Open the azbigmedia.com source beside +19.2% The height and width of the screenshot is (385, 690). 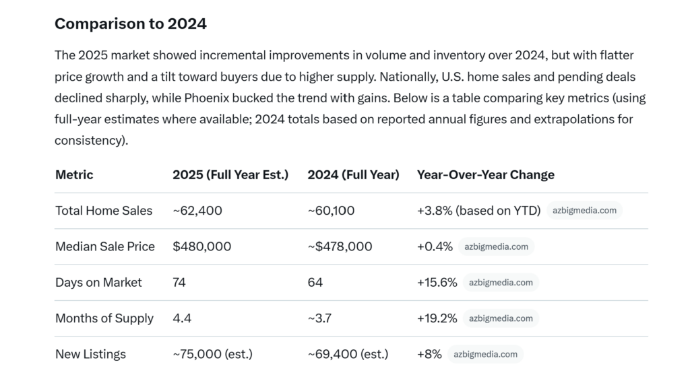[x=501, y=318]
